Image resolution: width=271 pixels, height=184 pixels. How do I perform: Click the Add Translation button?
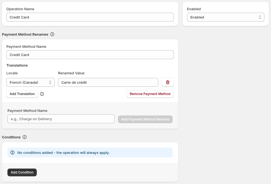(x=22, y=94)
